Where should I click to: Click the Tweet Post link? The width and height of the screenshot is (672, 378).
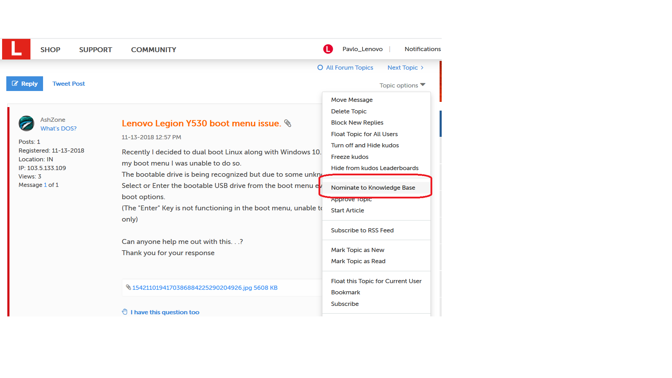pyautogui.click(x=69, y=84)
